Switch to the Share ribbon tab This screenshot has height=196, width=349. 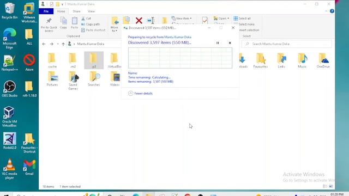coord(76,11)
